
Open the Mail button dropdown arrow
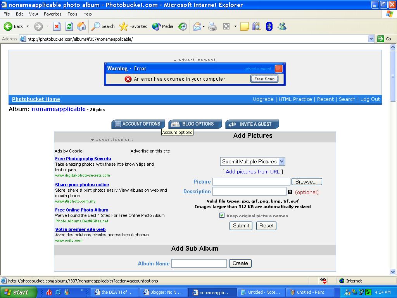coord(204,26)
